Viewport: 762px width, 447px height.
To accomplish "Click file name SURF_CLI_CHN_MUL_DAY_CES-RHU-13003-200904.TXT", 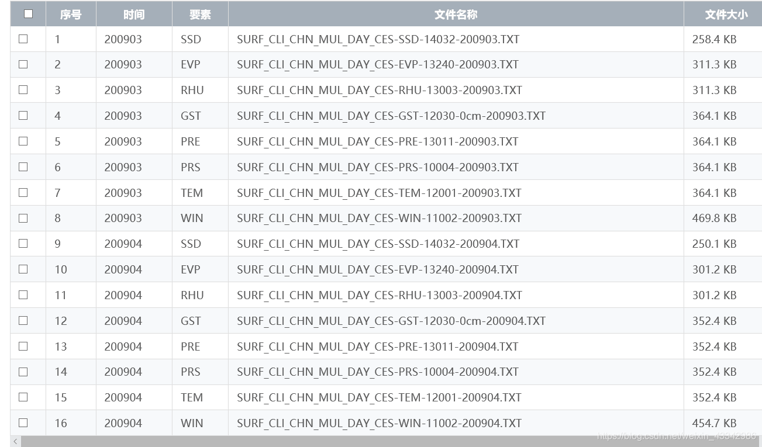I will 380,296.
